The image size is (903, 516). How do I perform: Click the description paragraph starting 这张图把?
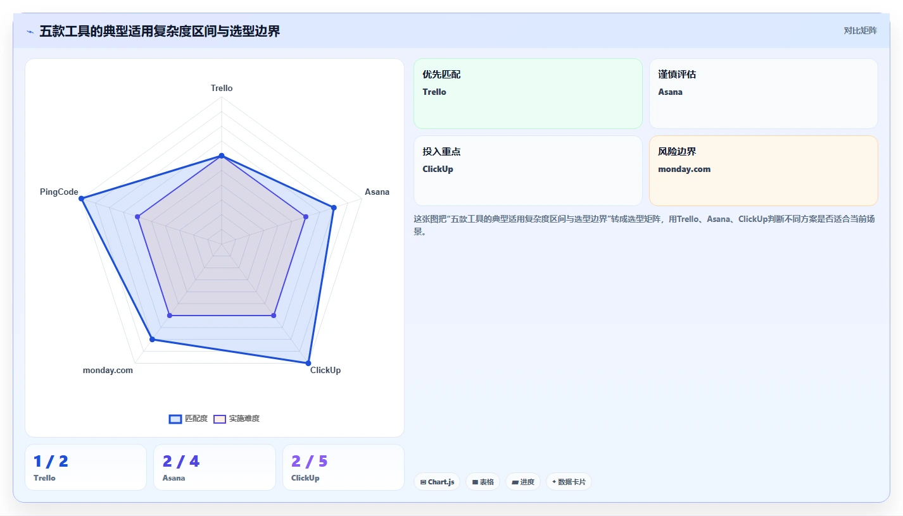click(x=644, y=225)
